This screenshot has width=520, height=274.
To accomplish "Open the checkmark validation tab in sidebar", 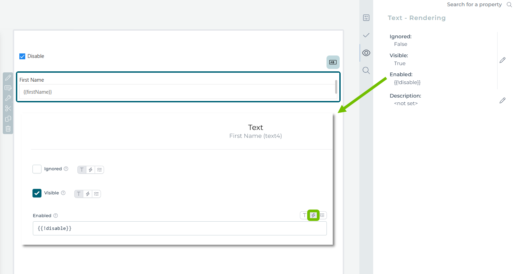I will (366, 35).
